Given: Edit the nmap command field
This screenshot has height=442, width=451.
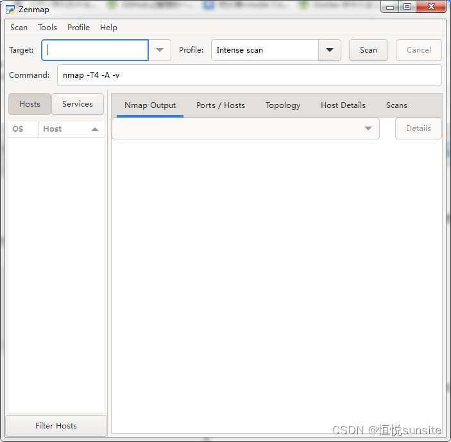Looking at the screenshot, I should click(250, 75).
